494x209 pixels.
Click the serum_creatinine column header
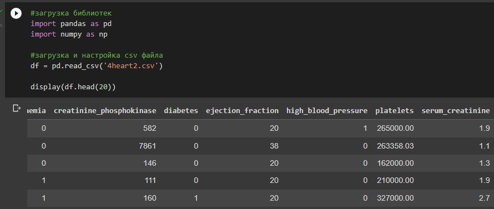pyautogui.click(x=456, y=111)
